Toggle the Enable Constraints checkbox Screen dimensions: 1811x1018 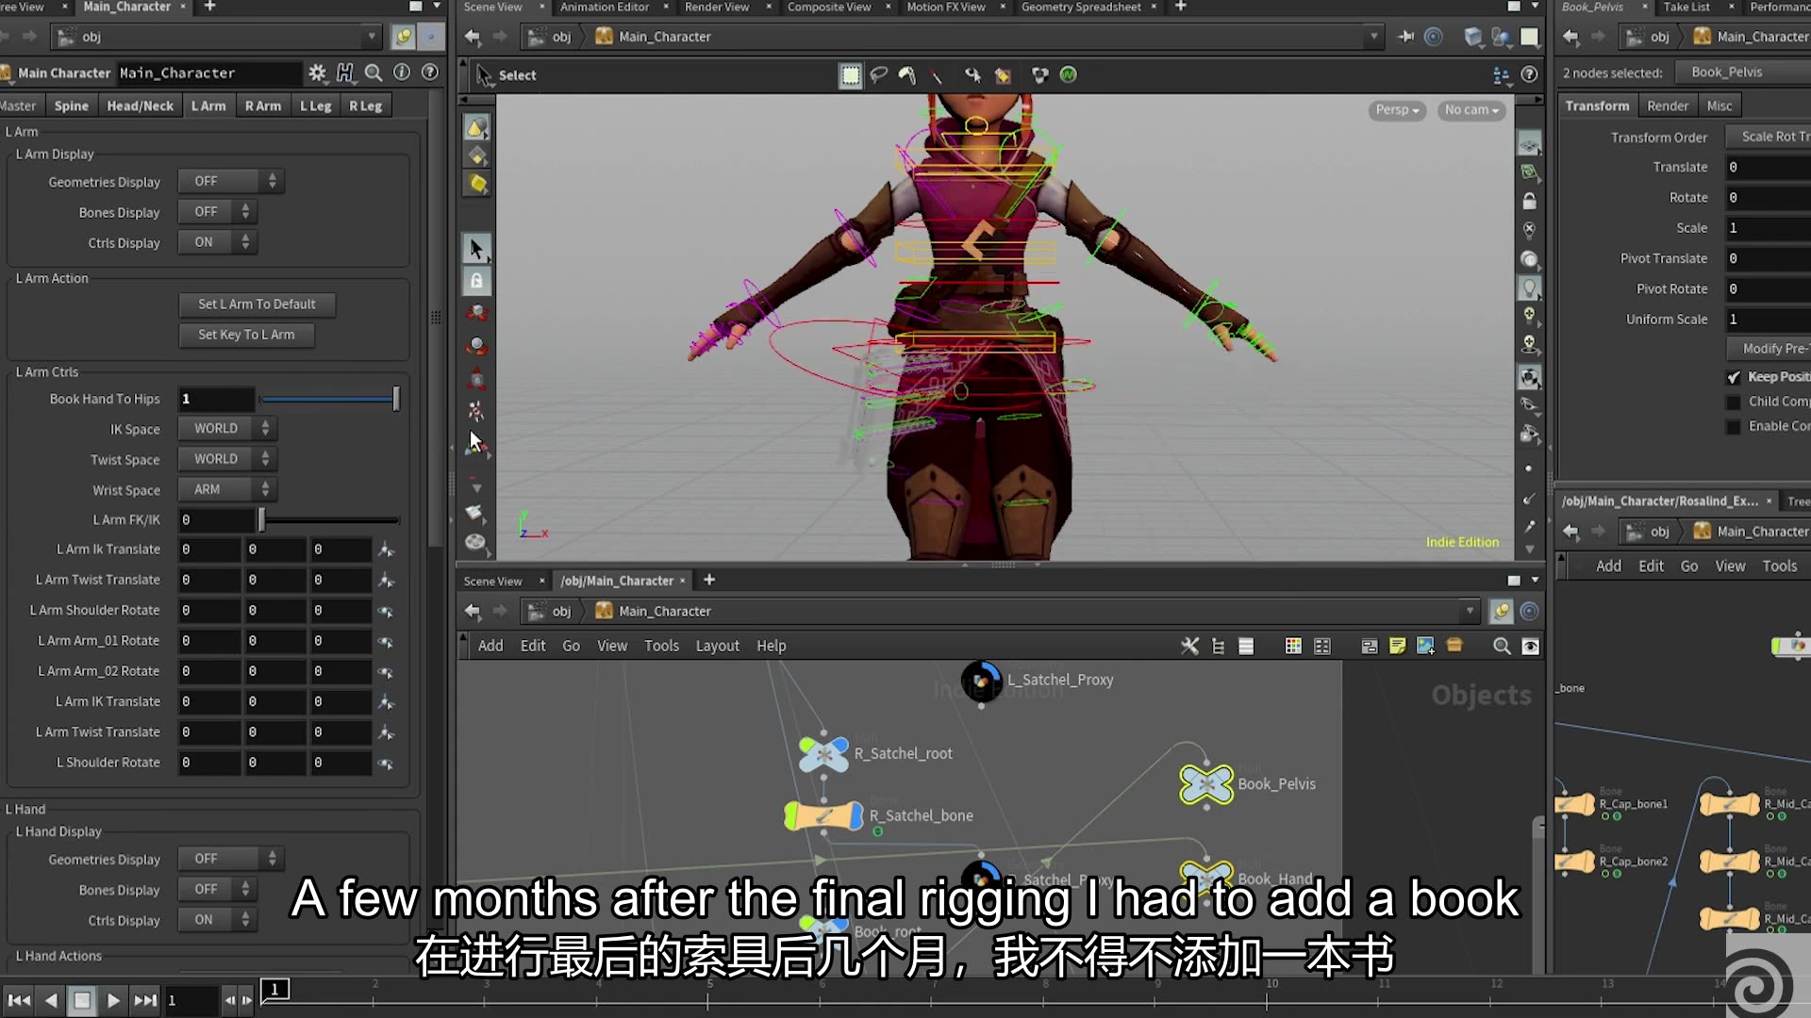pyautogui.click(x=1734, y=426)
